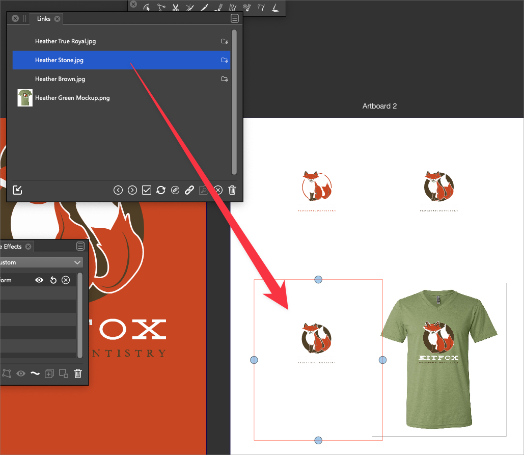Click the place/import icon in Links panel
The image size is (524, 455).
pos(17,190)
